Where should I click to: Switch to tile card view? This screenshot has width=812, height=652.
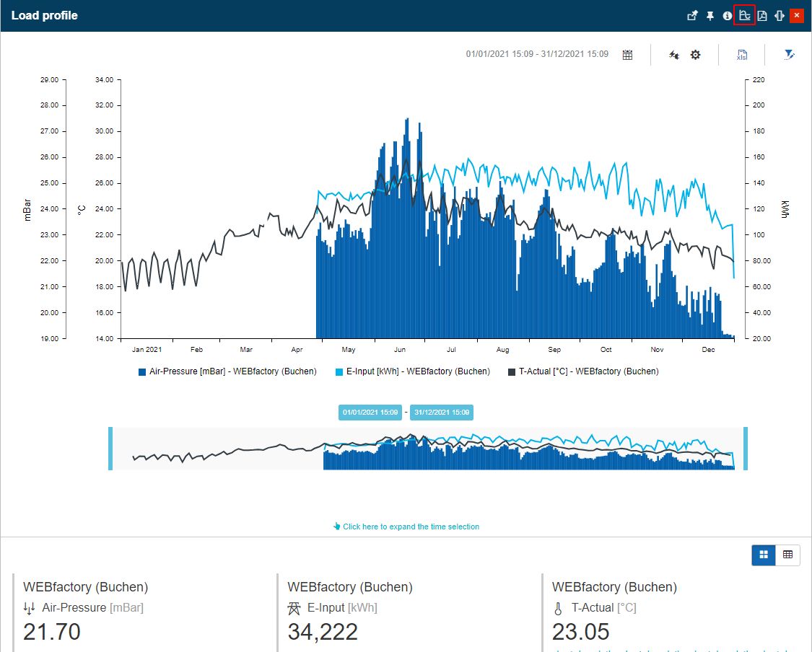[x=764, y=555]
